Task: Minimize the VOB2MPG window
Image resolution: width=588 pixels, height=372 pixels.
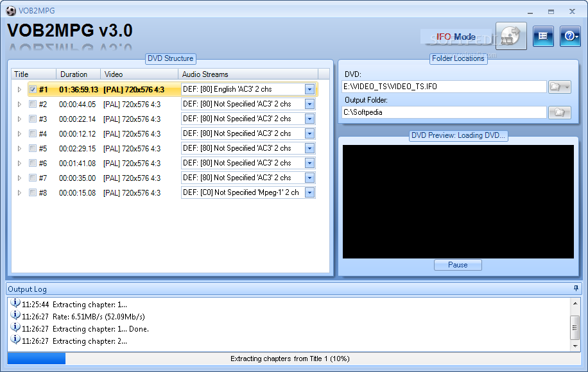Action: [530, 12]
